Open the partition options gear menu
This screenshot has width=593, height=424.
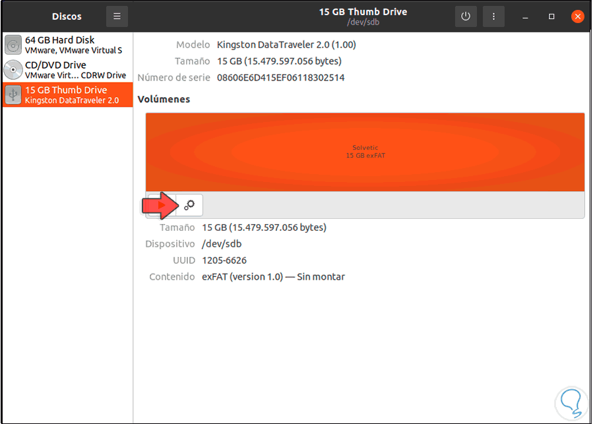[x=189, y=204]
